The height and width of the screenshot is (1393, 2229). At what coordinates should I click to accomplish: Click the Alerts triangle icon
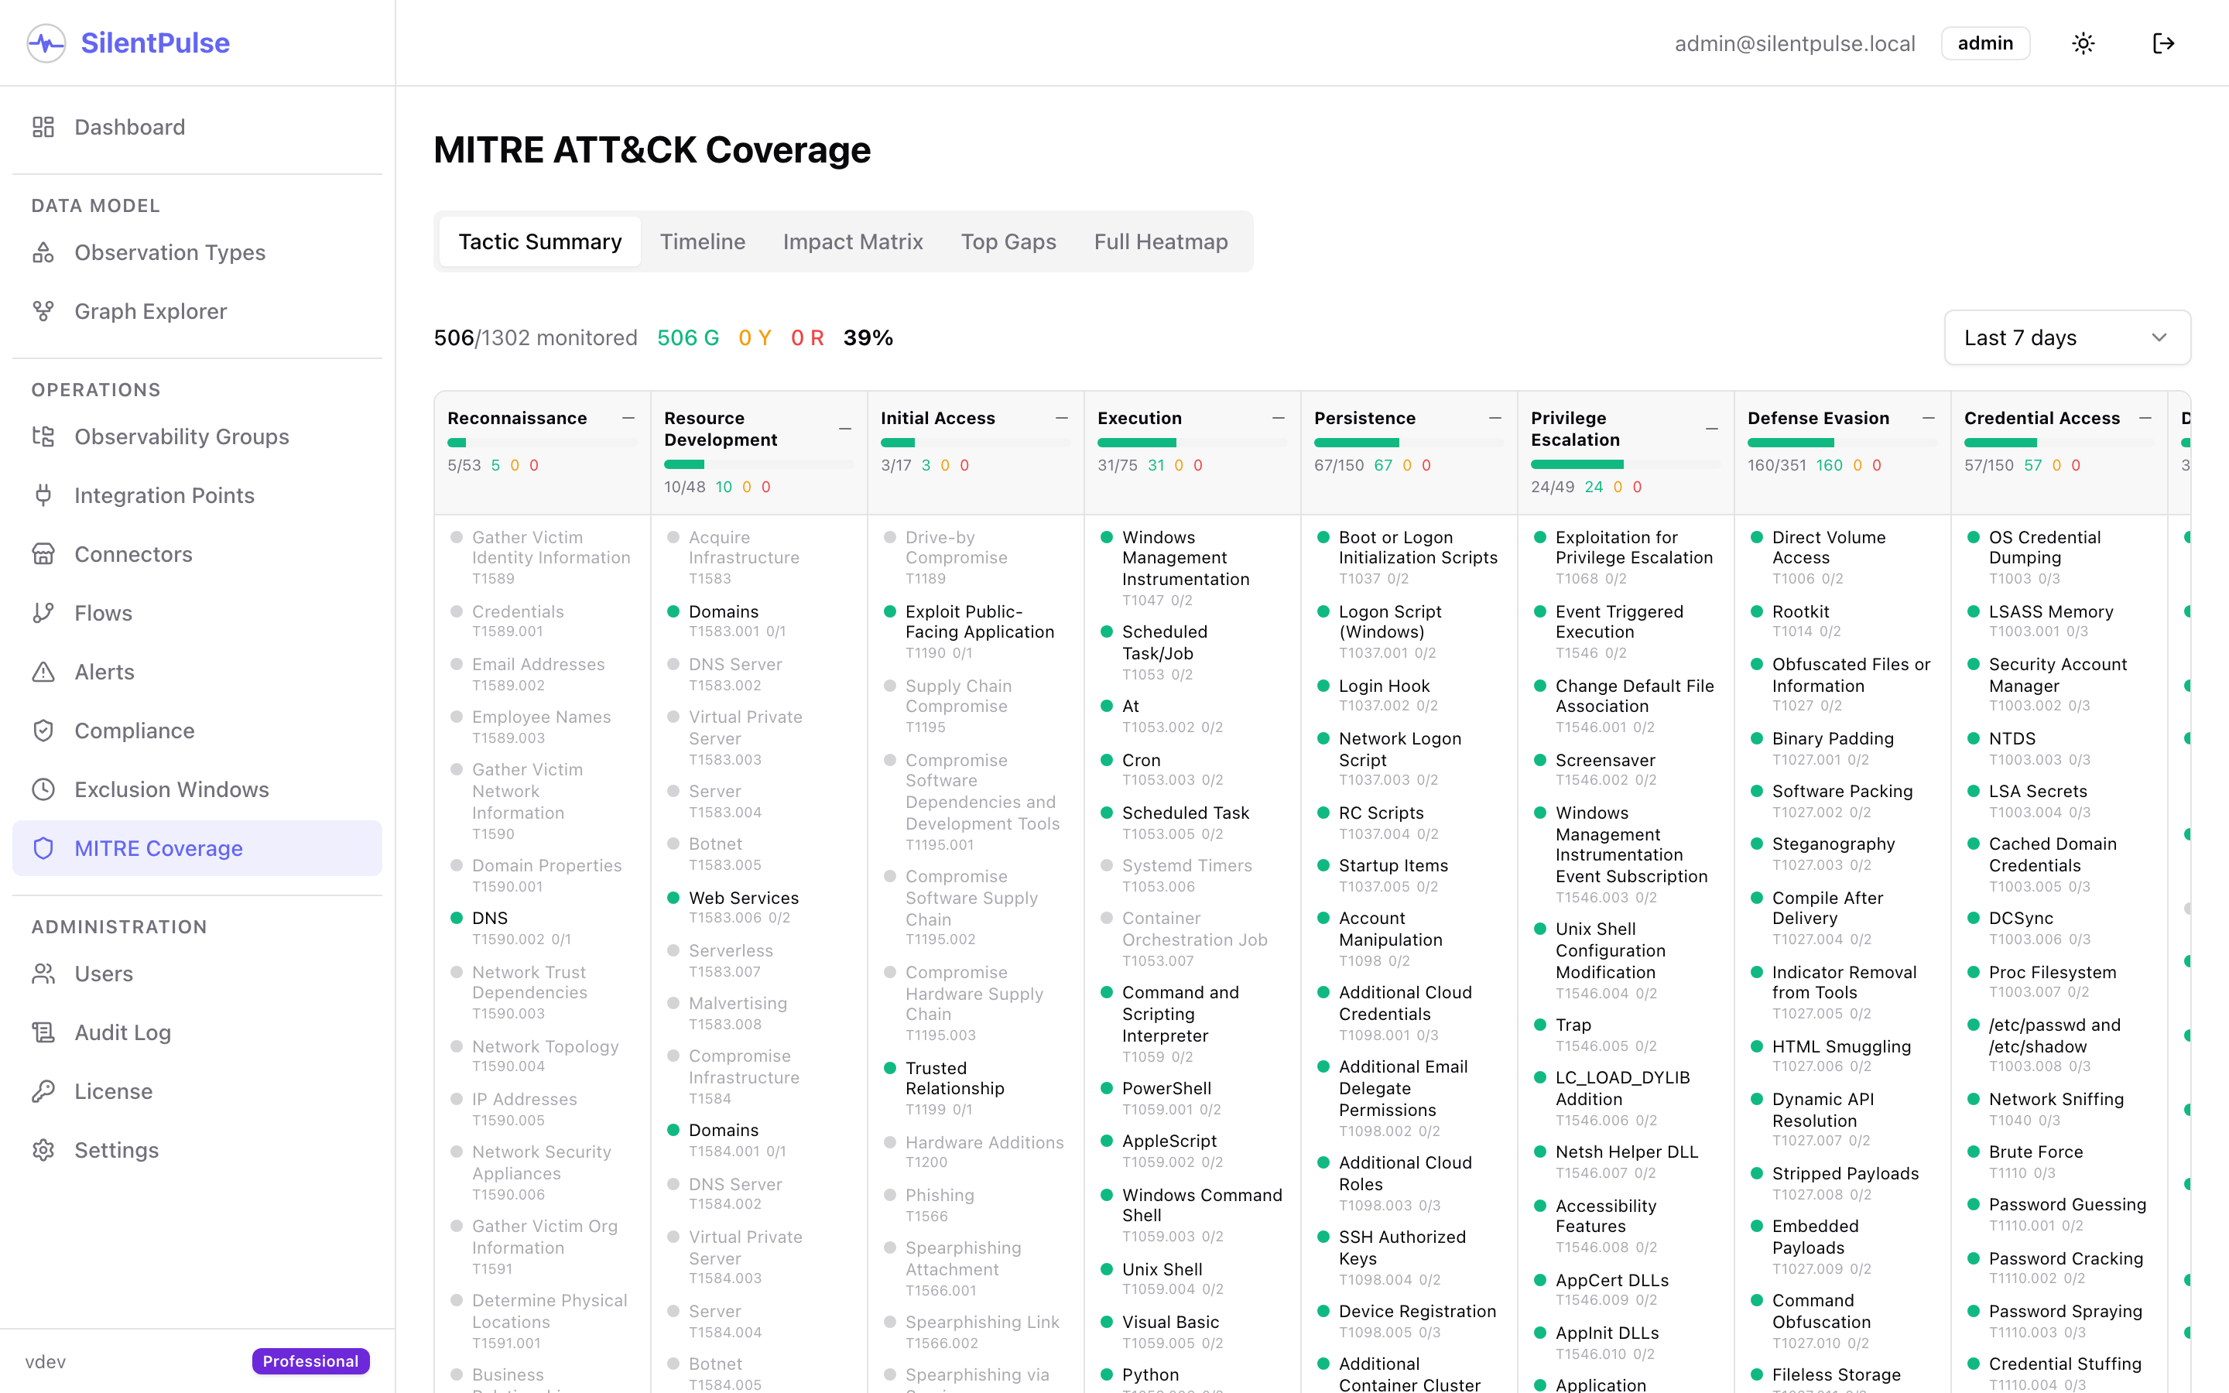(43, 672)
